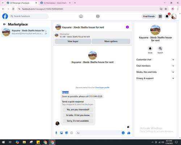Open the emoji picker in message box

pyautogui.click(x=123, y=133)
